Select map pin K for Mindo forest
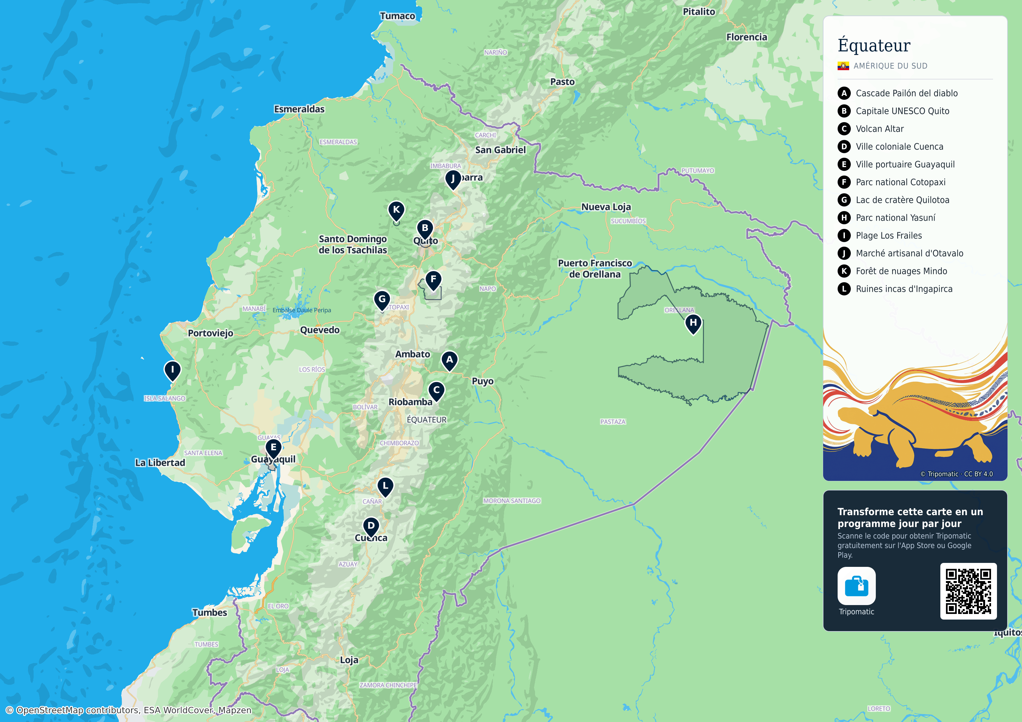The width and height of the screenshot is (1022, 722). click(396, 211)
